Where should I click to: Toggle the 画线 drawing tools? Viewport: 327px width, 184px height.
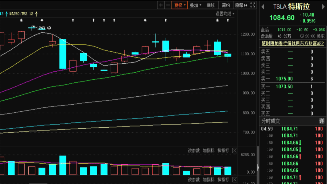click(210, 5)
